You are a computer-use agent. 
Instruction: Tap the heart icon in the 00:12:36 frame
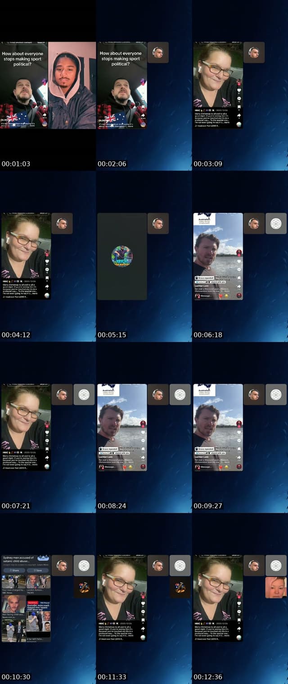[239, 604]
